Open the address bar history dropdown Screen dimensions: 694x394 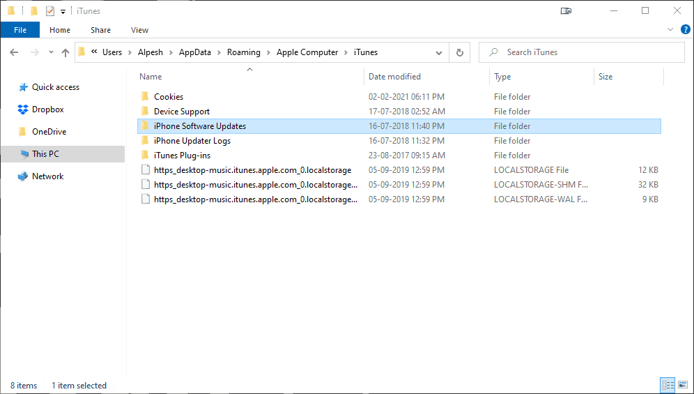click(x=438, y=53)
